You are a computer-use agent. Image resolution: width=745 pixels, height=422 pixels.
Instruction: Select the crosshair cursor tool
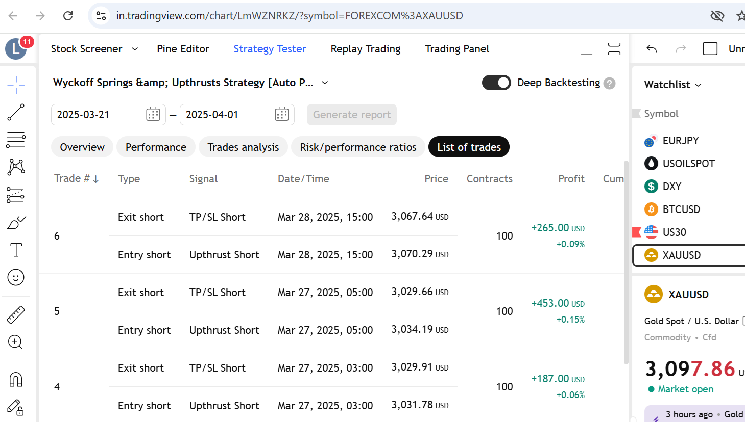tap(16, 85)
